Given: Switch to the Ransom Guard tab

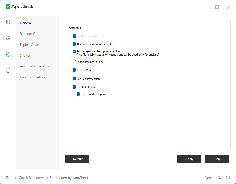Looking at the screenshot, I should pos(31,34).
